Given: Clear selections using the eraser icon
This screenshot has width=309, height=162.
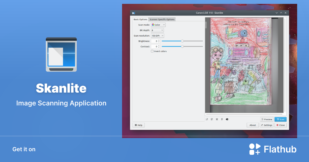Looking at the screenshot, I should pyautogui.click(x=227, y=119).
